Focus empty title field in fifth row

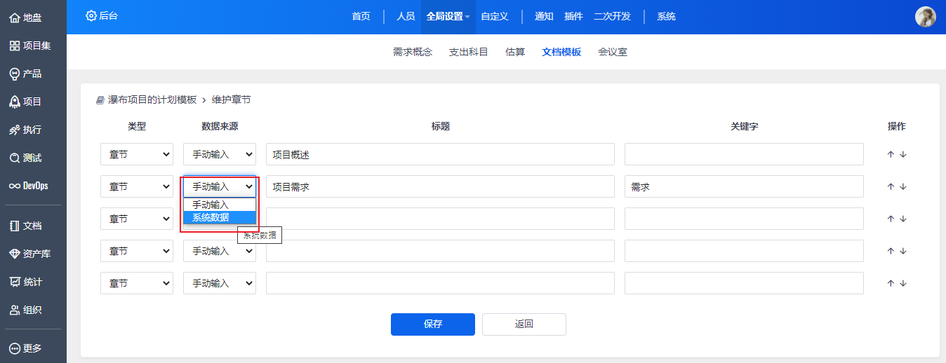[440, 283]
